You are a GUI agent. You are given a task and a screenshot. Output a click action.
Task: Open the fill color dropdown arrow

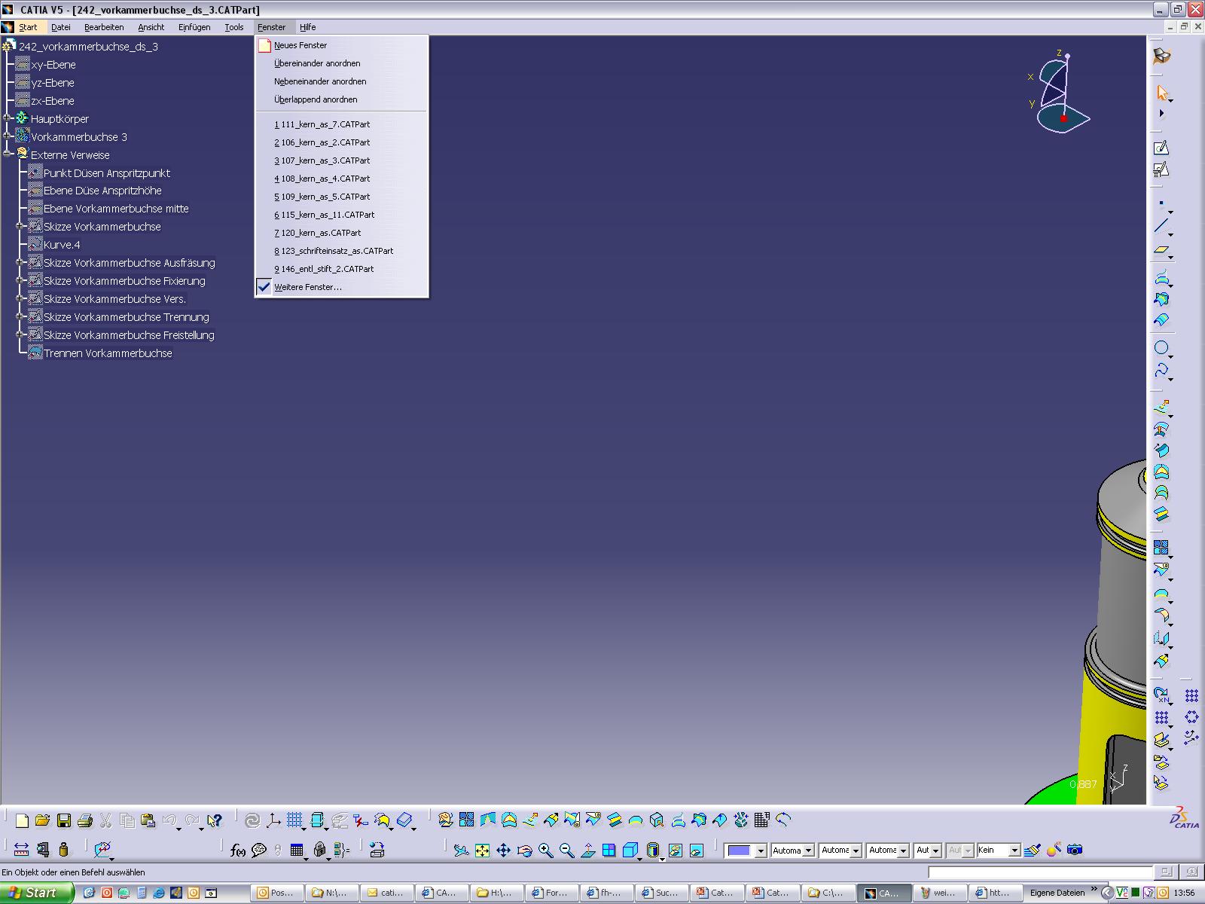(x=761, y=851)
